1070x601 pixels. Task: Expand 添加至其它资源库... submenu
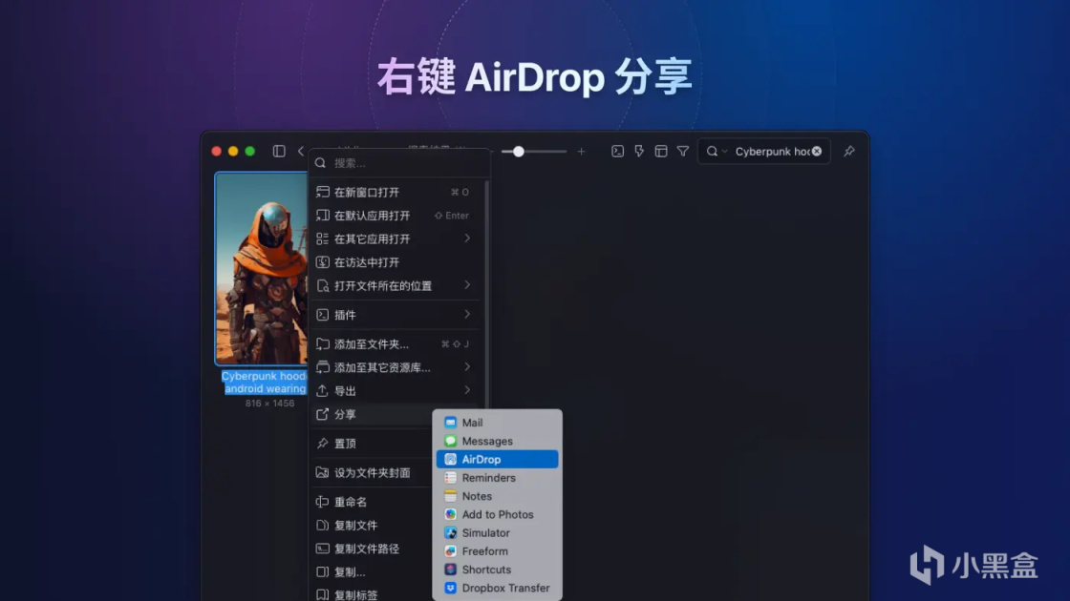(396, 367)
